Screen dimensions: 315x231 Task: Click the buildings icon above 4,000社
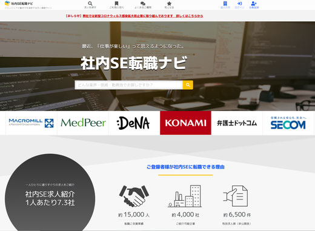(185, 196)
